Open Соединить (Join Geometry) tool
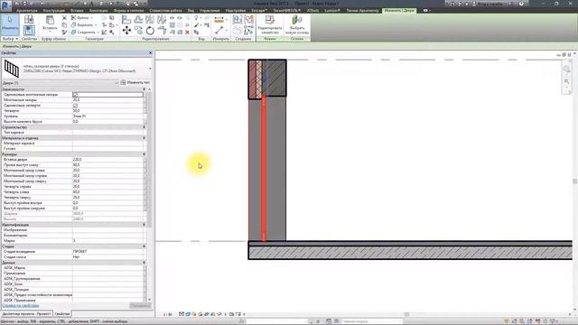This screenshot has height=325, width=578. coord(84,32)
